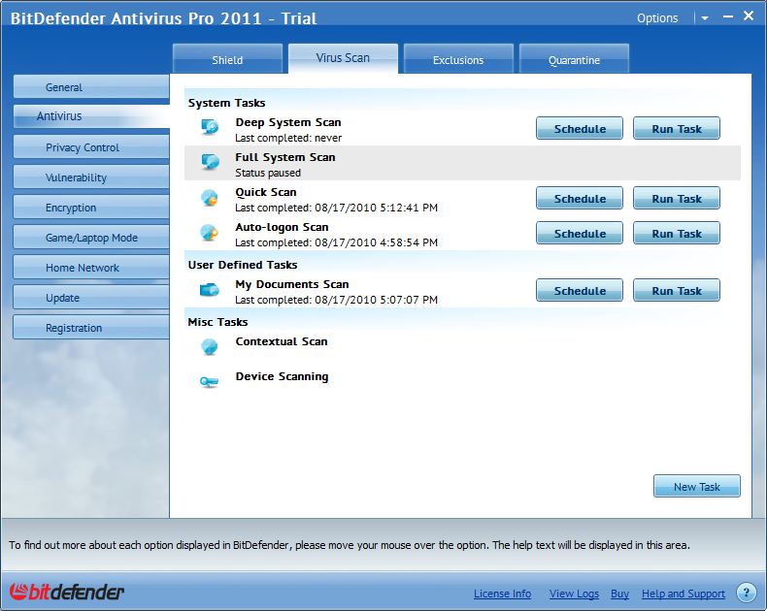Viewport: 767px width, 611px height.
Task: Click the User Defined Tasks heading
Action: tap(243, 265)
